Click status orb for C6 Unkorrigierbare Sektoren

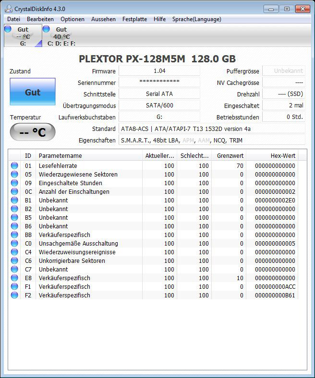coord(14,260)
